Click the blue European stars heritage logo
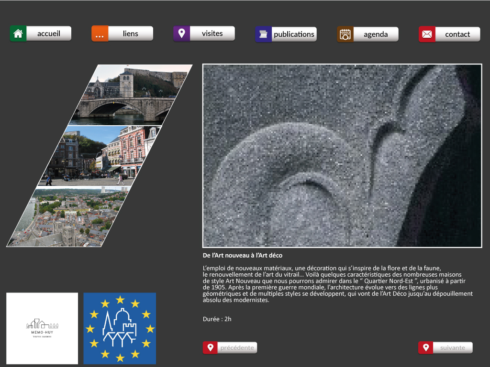490x367 pixels. pos(120,328)
